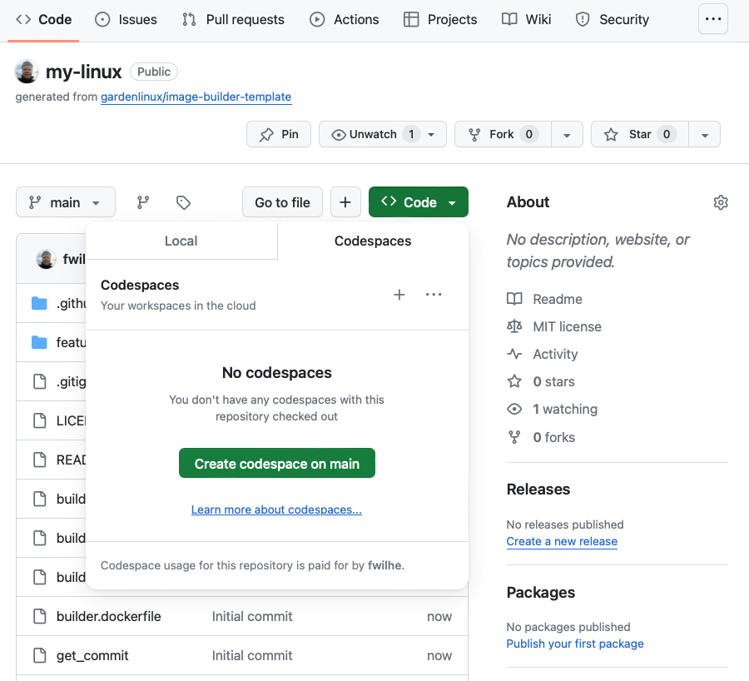
Task: Open the Wiki tab
Action: click(527, 20)
